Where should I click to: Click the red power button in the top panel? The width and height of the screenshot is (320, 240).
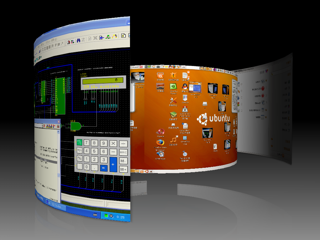click(141, 67)
